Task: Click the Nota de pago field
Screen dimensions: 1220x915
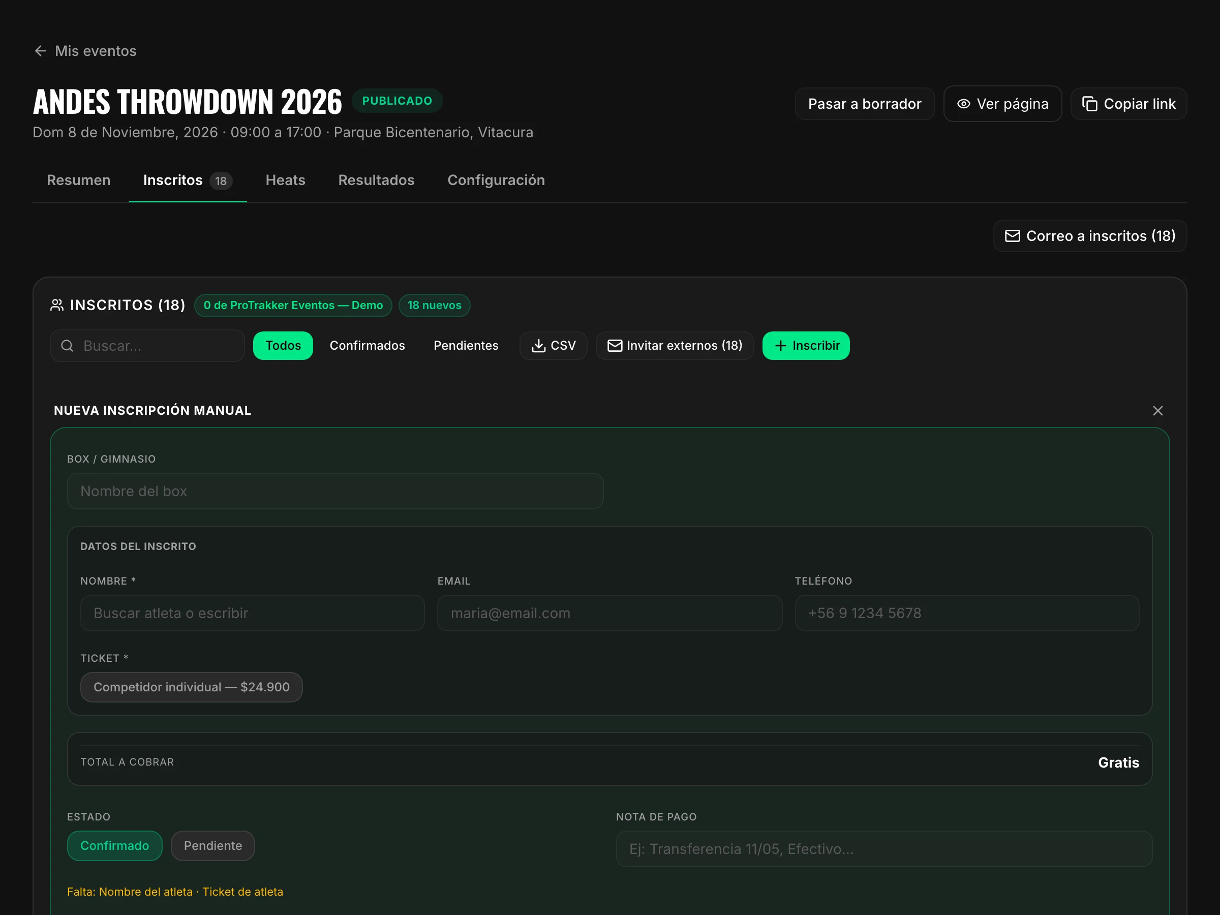Action: 884,849
